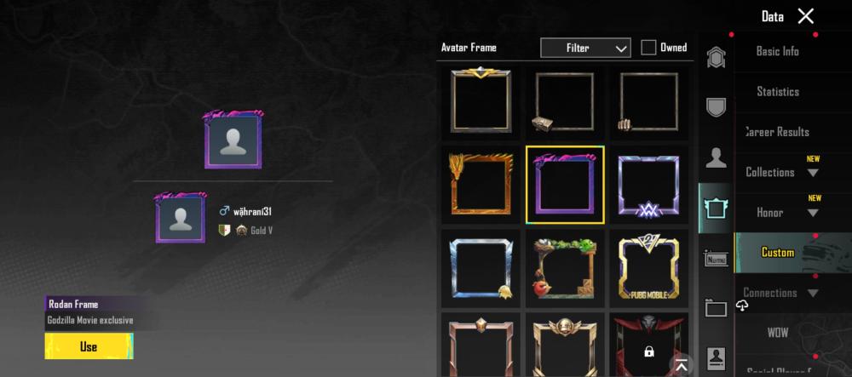Tap the scroll-to-top double arrow icon

(681, 366)
